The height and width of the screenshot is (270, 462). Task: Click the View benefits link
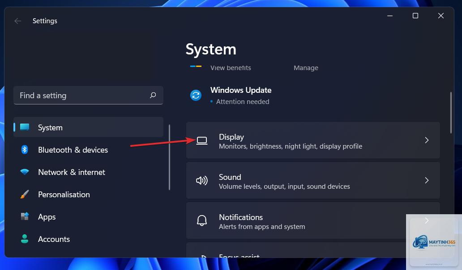tap(231, 68)
